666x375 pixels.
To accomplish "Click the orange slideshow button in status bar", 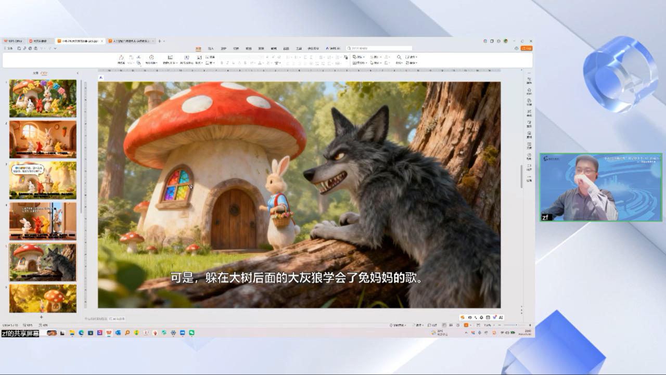I will (466, 325).
